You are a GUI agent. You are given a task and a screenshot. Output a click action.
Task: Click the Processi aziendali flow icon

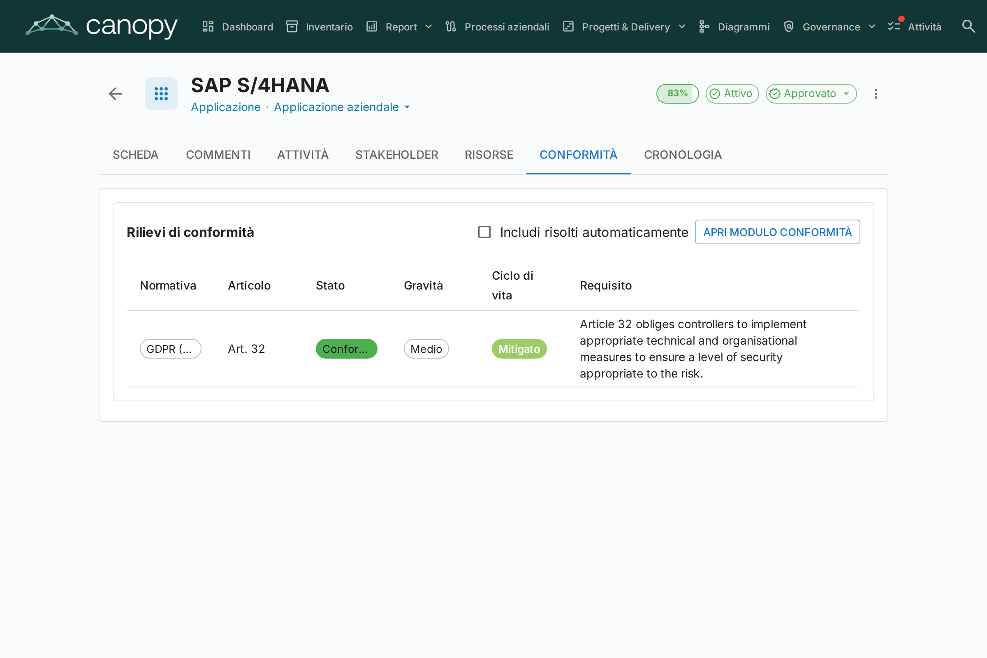tap(451, 26)
